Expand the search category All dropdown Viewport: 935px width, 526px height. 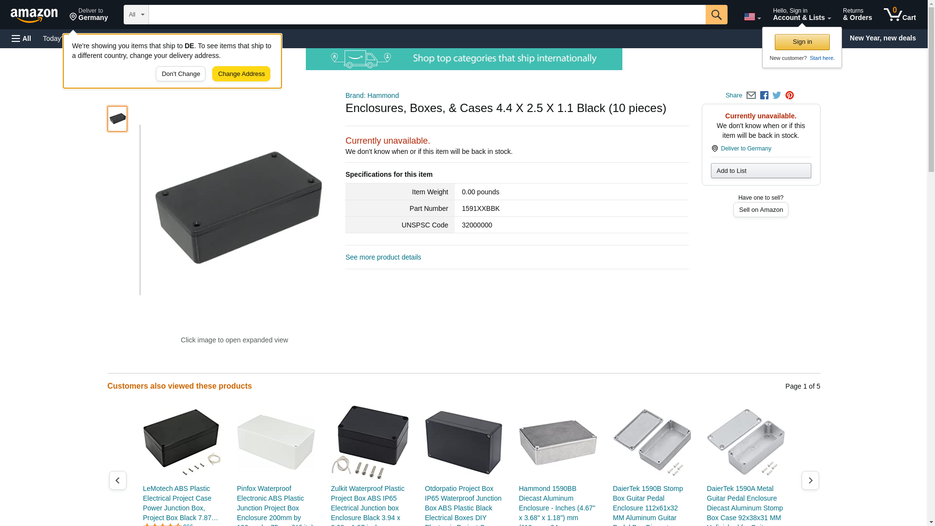[136, 15]
